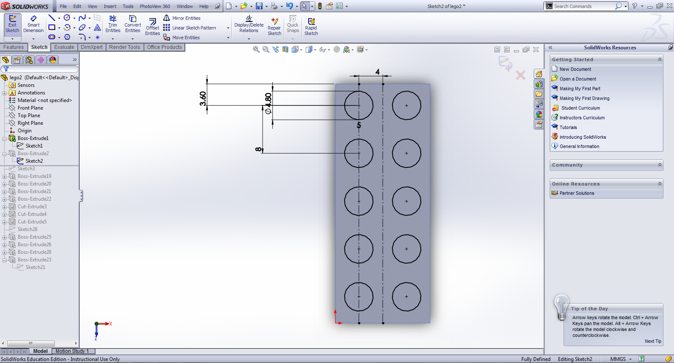
Task: Open the View Orientation dropdown
Action: 301,50
